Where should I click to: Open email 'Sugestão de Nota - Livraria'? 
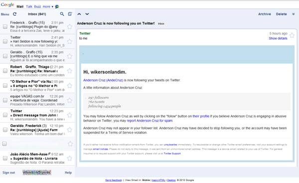pyautogui.click(x=34, y=159)
